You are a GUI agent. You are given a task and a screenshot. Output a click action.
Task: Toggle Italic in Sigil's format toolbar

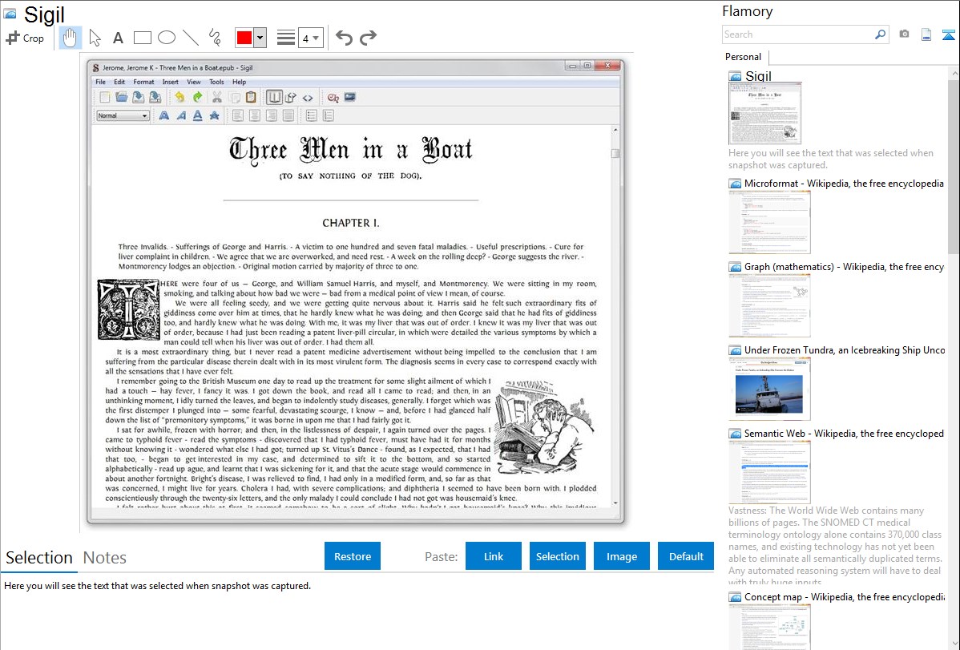[181, 115]
